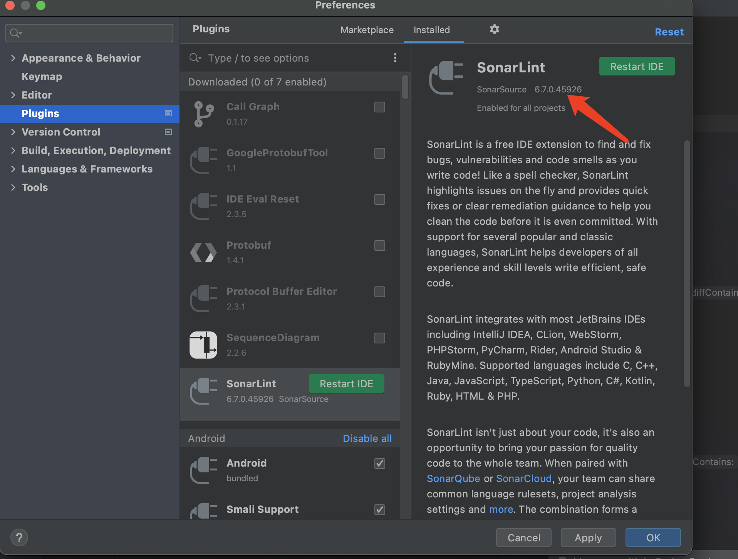Click the help question mark icon
Viewport: 738px width, 559px height.
pos(19,537)
